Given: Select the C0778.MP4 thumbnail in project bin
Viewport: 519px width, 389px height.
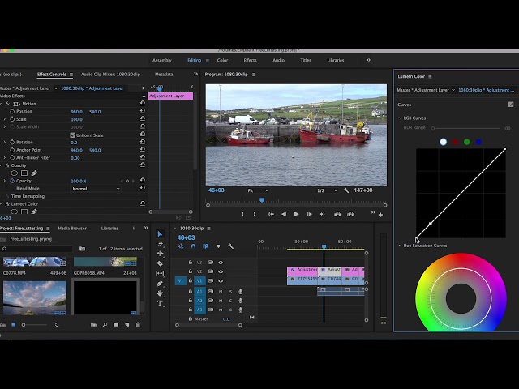Looking at the screenshot, I should (x=34, y=262).
